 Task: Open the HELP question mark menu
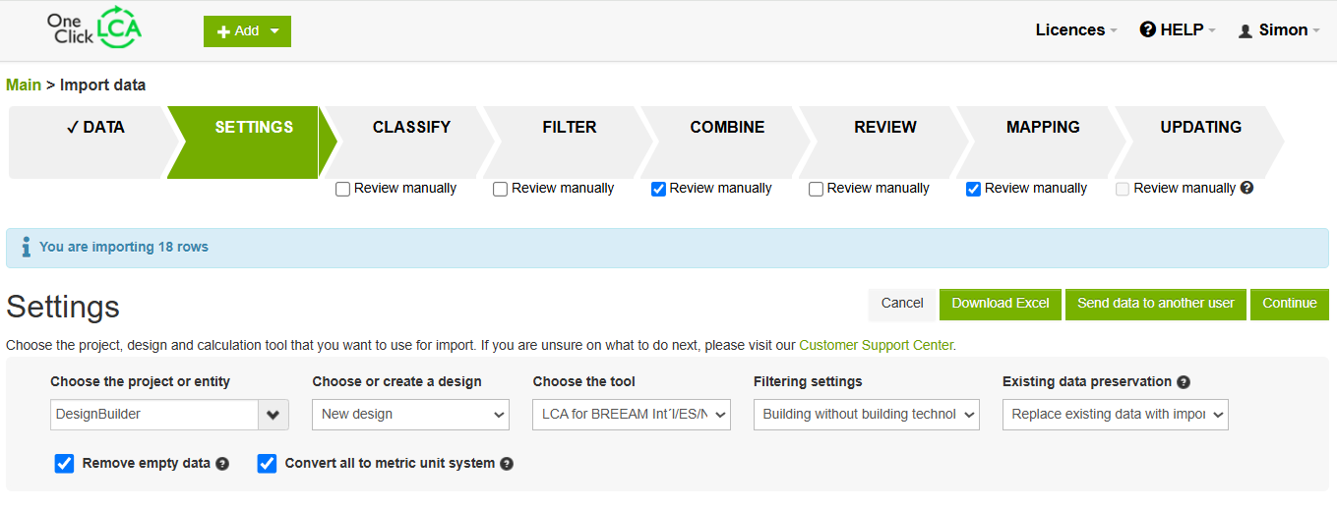pos(1177,30)
